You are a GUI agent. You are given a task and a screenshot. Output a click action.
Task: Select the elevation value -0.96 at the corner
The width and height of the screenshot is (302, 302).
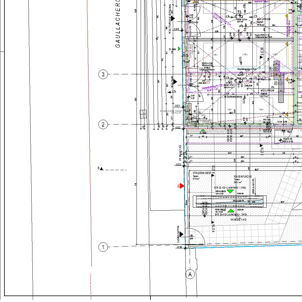[x=179, y=247]
